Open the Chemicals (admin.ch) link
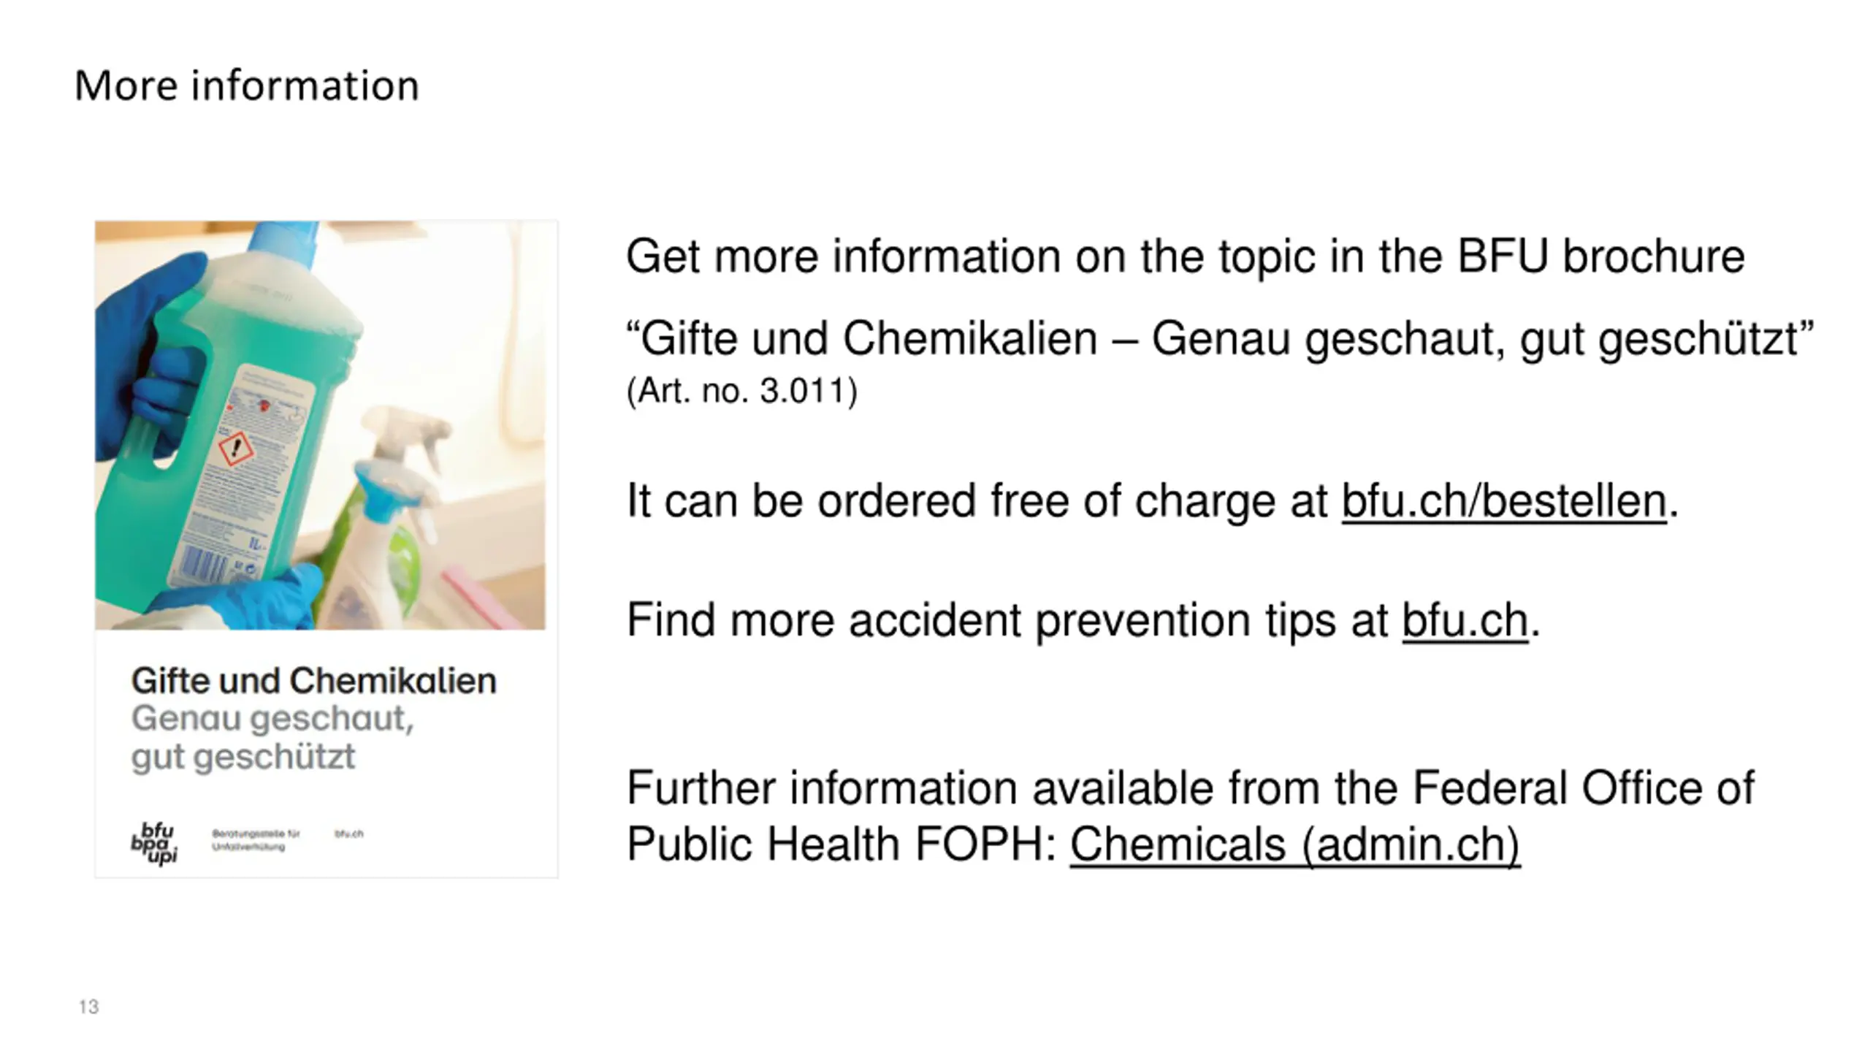The image size is (1870, 1052). pos(1295,845)
